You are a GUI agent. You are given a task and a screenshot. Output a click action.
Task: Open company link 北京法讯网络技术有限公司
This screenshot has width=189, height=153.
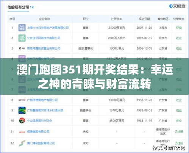point(44,38)
